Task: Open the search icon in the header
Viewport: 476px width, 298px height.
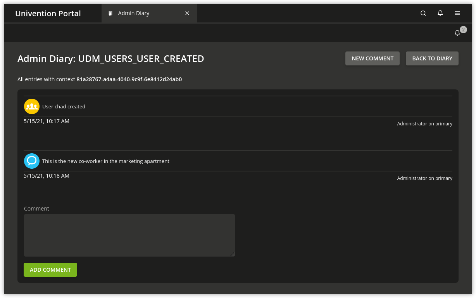Action: tap(423, 13)
